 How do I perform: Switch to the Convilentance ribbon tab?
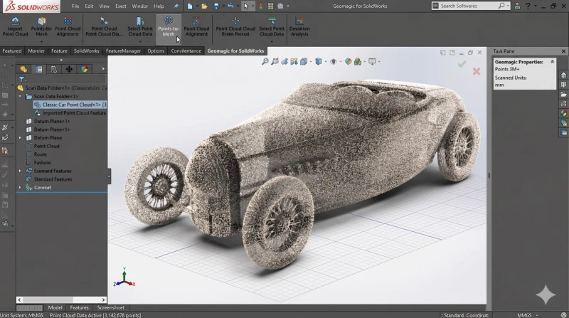[x=186, y=51]
